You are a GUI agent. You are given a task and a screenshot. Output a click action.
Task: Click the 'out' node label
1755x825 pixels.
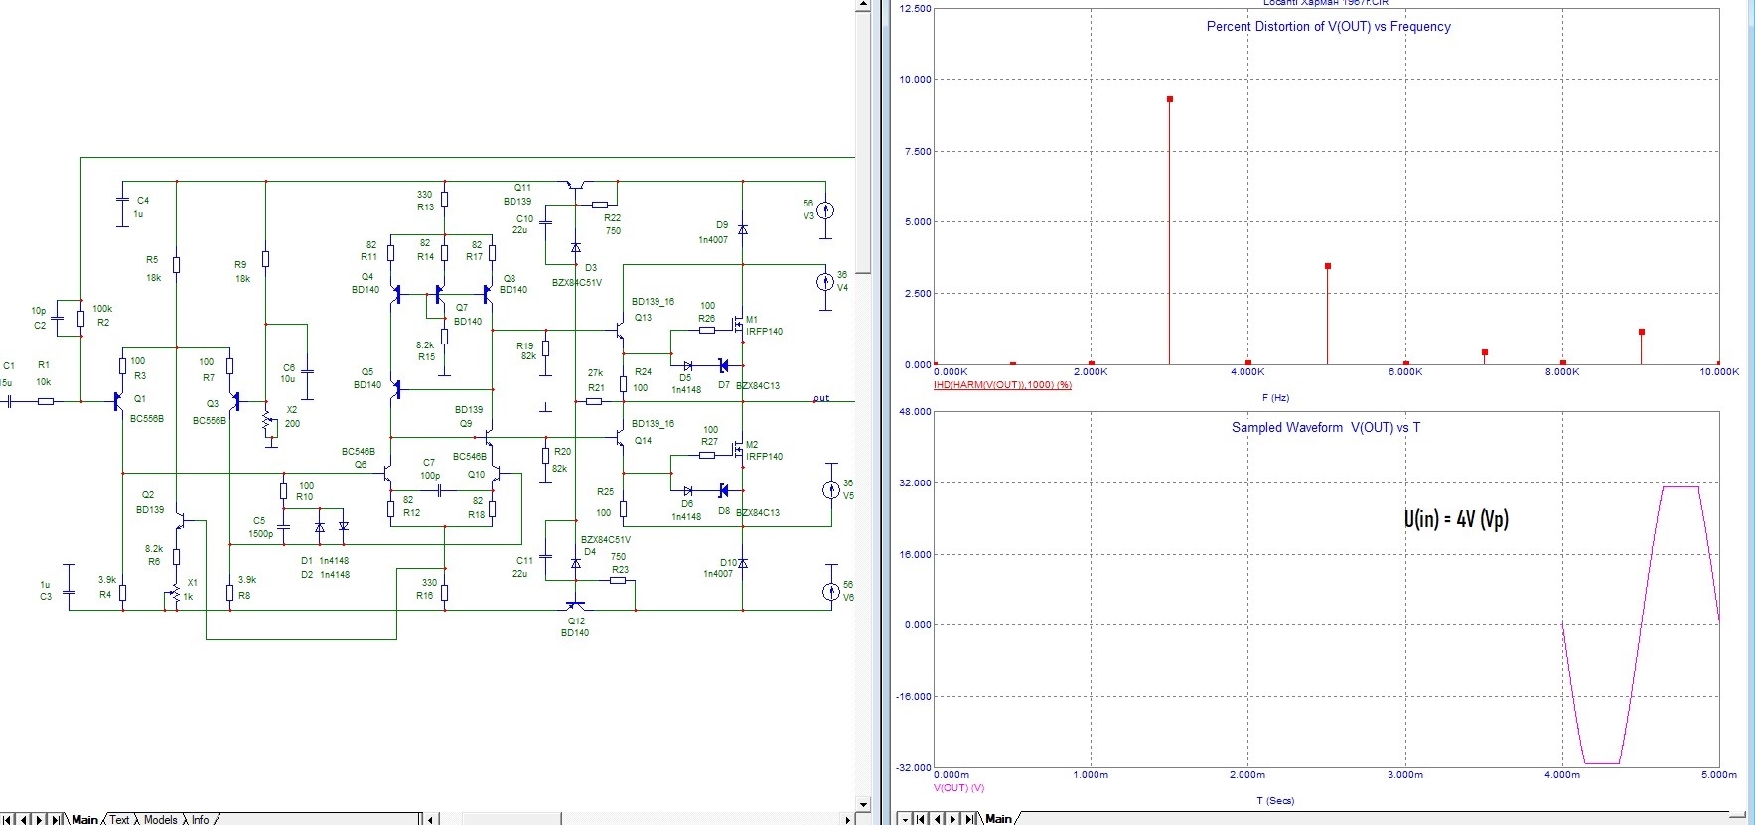coord(821,398)
